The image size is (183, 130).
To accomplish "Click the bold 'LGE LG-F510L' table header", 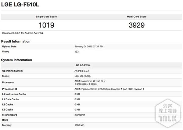I will (83, 65).
